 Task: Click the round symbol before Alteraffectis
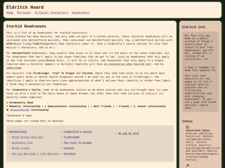click(x=7, y=110)
